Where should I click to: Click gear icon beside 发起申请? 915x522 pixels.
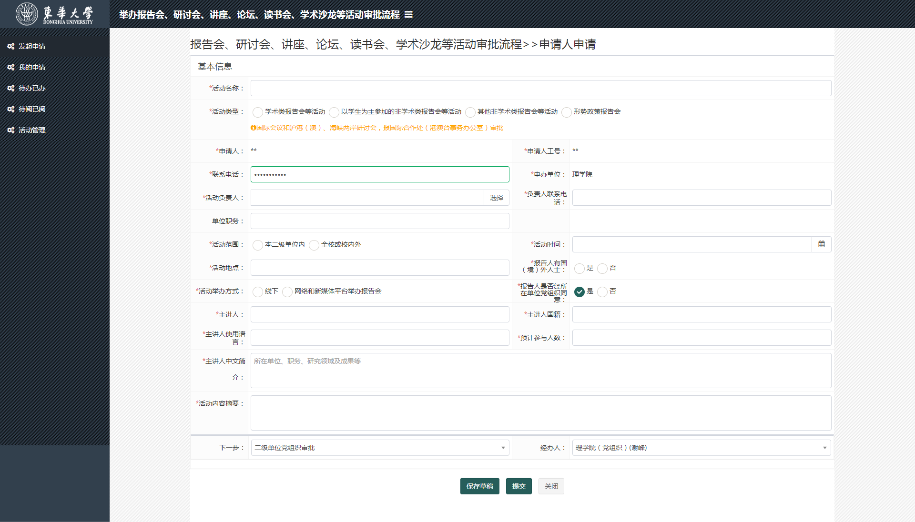(10, 46)
